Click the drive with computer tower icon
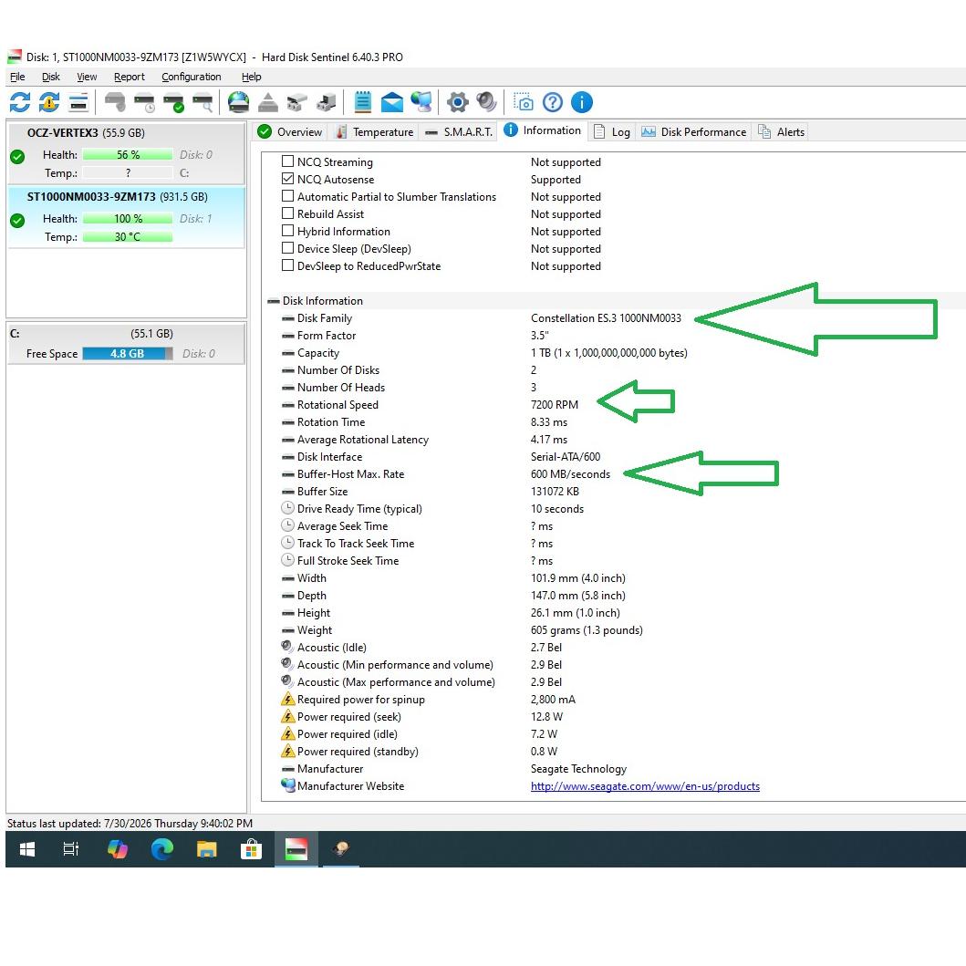Screen dimensions: 966x966 327,102
